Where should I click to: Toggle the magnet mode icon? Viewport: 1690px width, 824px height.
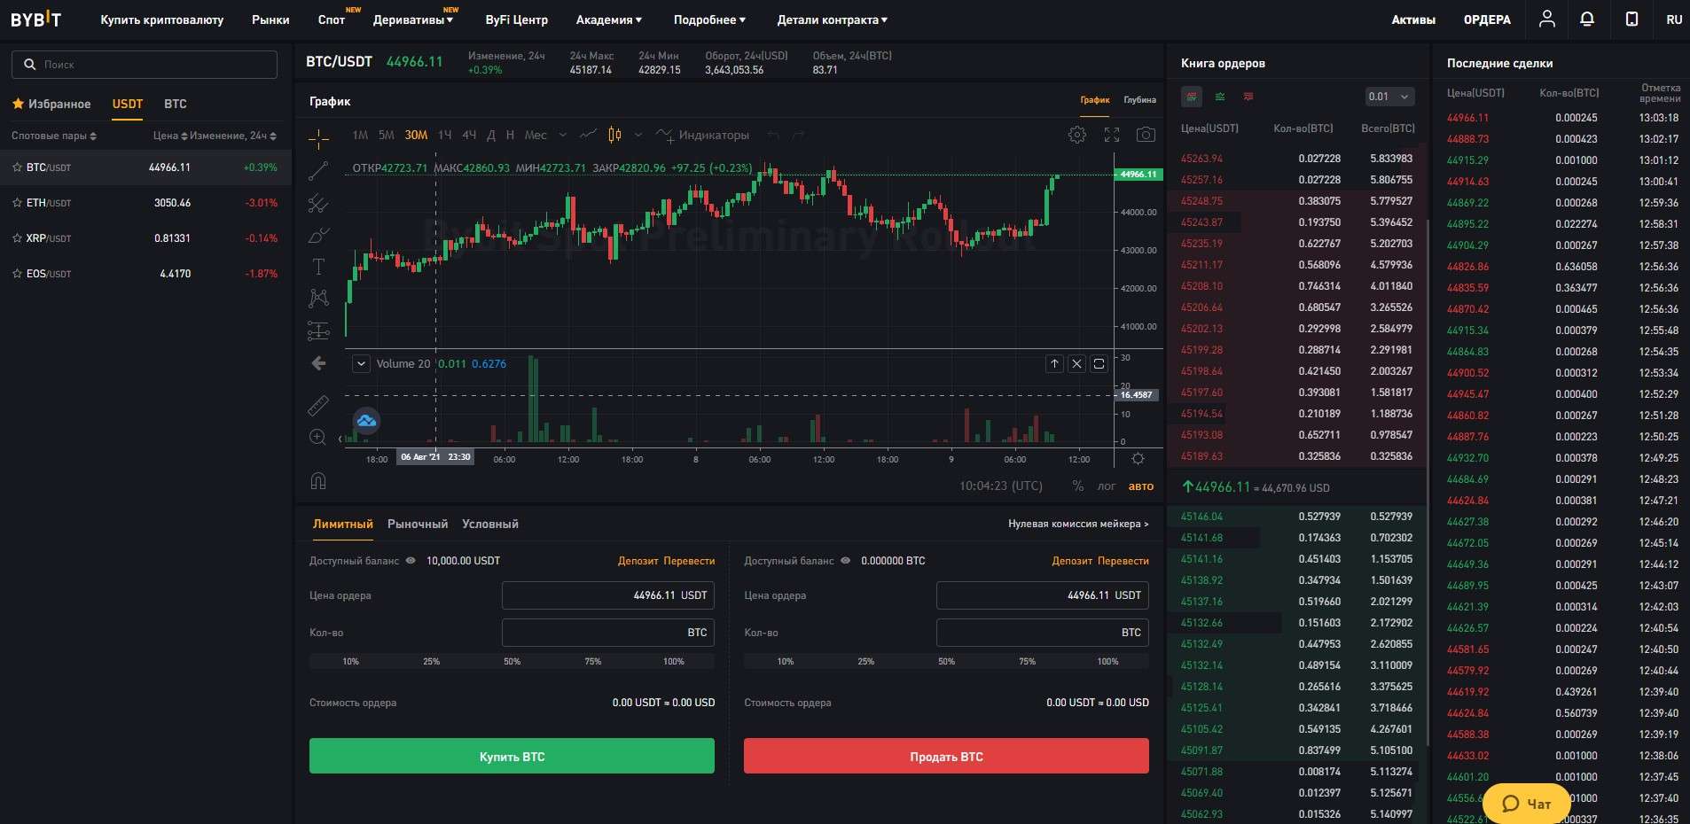318,481
